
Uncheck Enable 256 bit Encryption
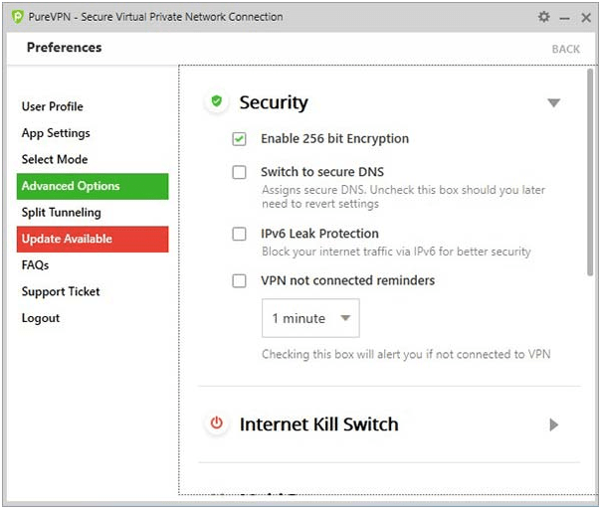(239, 139)
